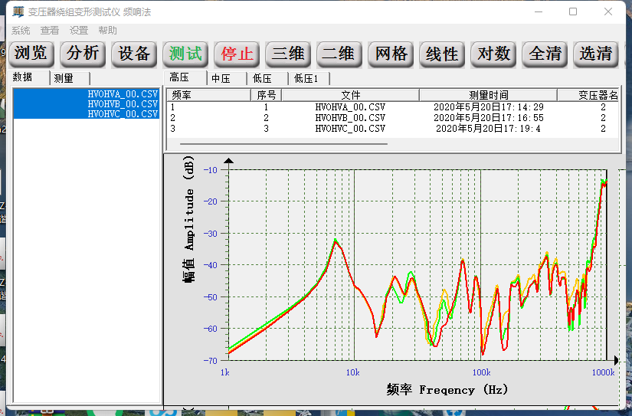Start measurement with the green 测试 button
Viewport: 632px width, 416px height.
coord(185,54)
